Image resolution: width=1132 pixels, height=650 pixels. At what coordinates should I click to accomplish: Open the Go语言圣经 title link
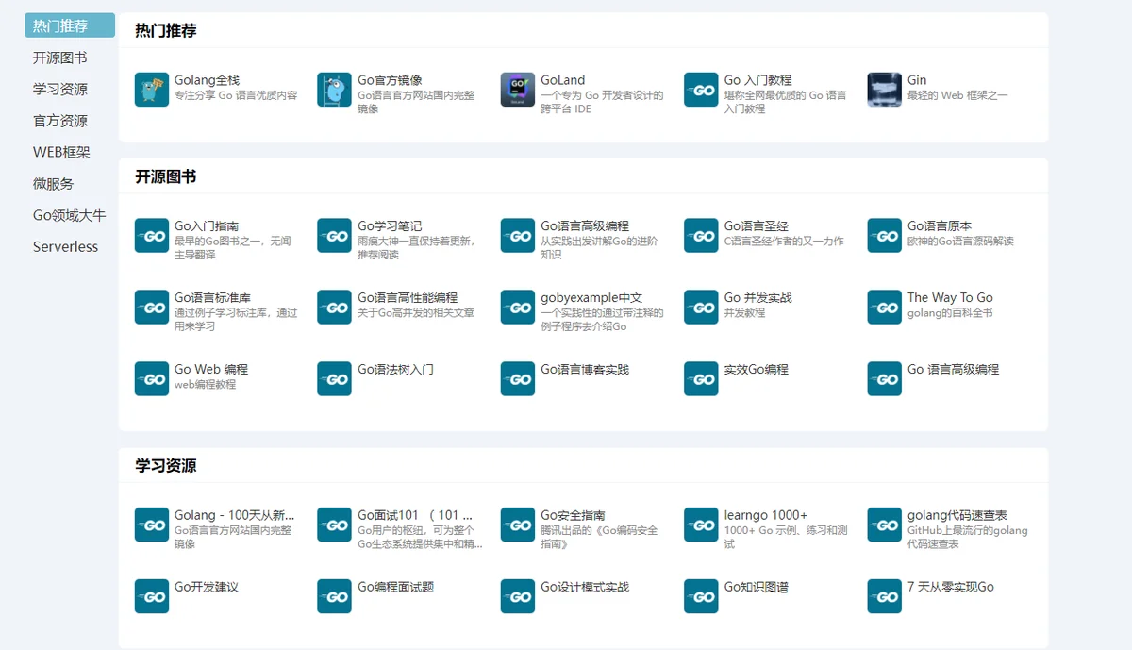[x=757, y=226]
